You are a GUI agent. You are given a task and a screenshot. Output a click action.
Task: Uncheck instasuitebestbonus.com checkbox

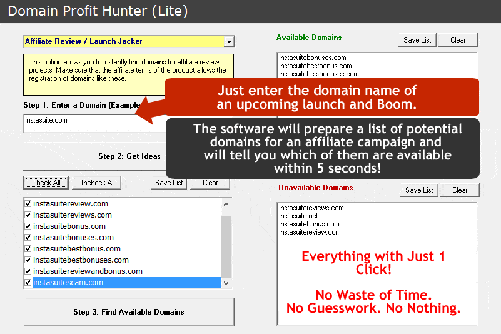28,249
